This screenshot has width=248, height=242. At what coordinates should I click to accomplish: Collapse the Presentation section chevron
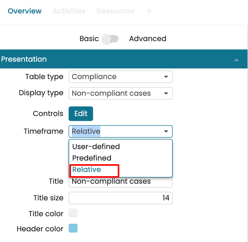pos(236,60)
